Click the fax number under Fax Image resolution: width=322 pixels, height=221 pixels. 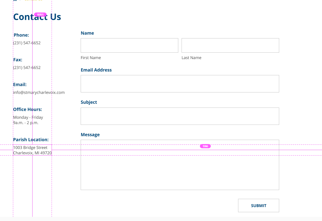coord(27,68)
